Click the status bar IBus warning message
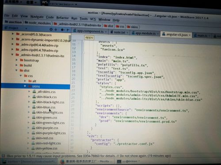Screen dimensions: 221x165 coord(89,156)
